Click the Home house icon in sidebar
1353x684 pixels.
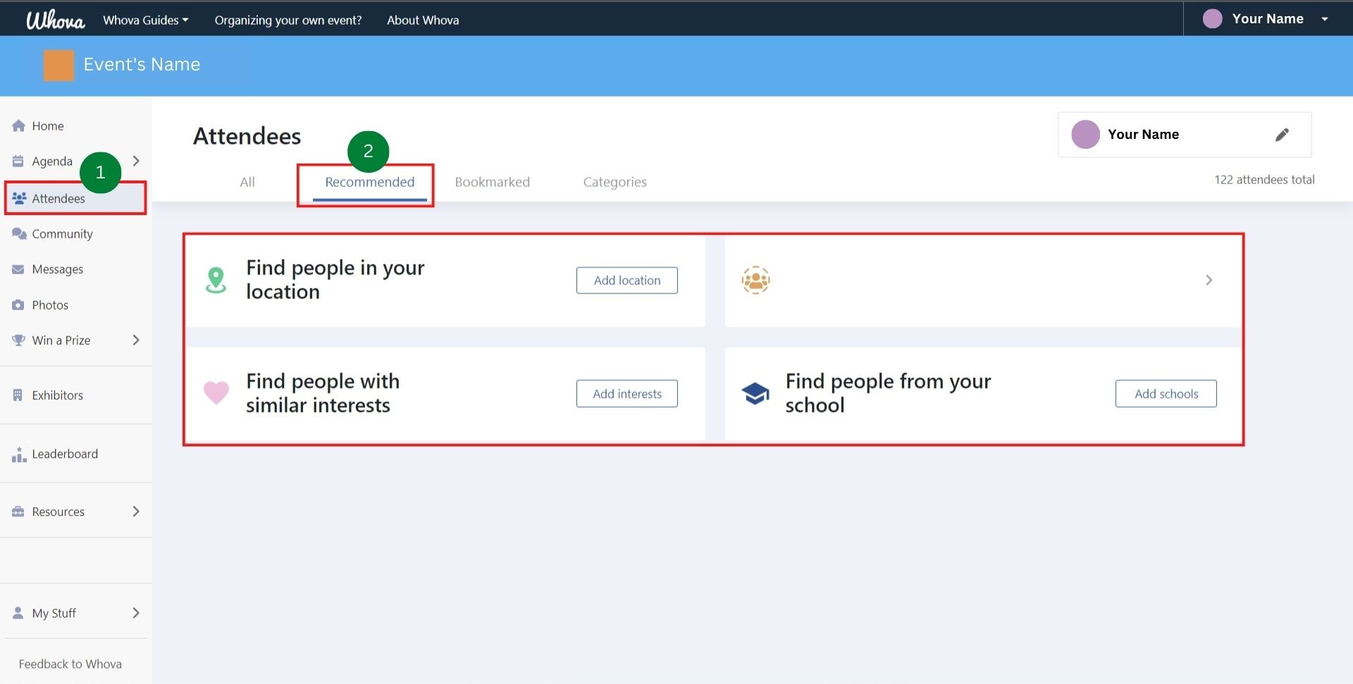point(18,126)
